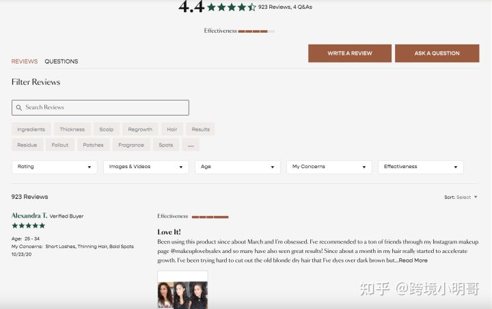Screen dimensions: 492x309
Task: Expand the My Concerns dropdown
Action: click(329, 167)
